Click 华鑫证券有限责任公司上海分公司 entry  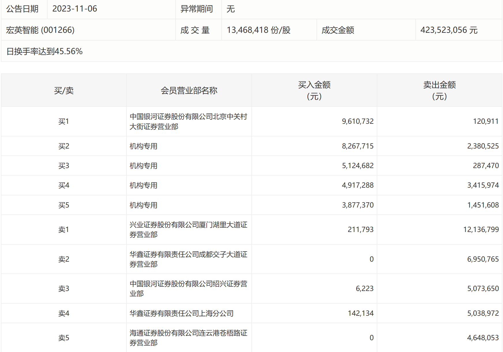[182, 313]
